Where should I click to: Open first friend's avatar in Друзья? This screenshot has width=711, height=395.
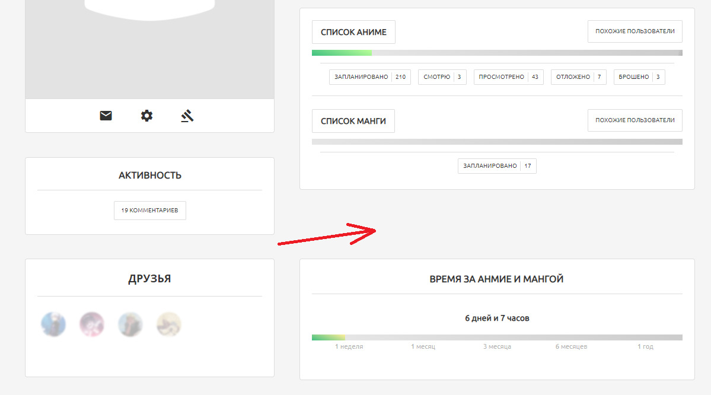pyautogui.click(x=53, y=324)
